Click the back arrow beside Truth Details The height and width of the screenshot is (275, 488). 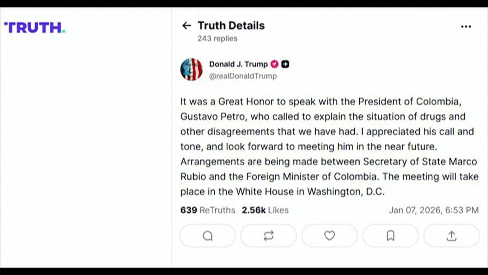pos(186,25)
